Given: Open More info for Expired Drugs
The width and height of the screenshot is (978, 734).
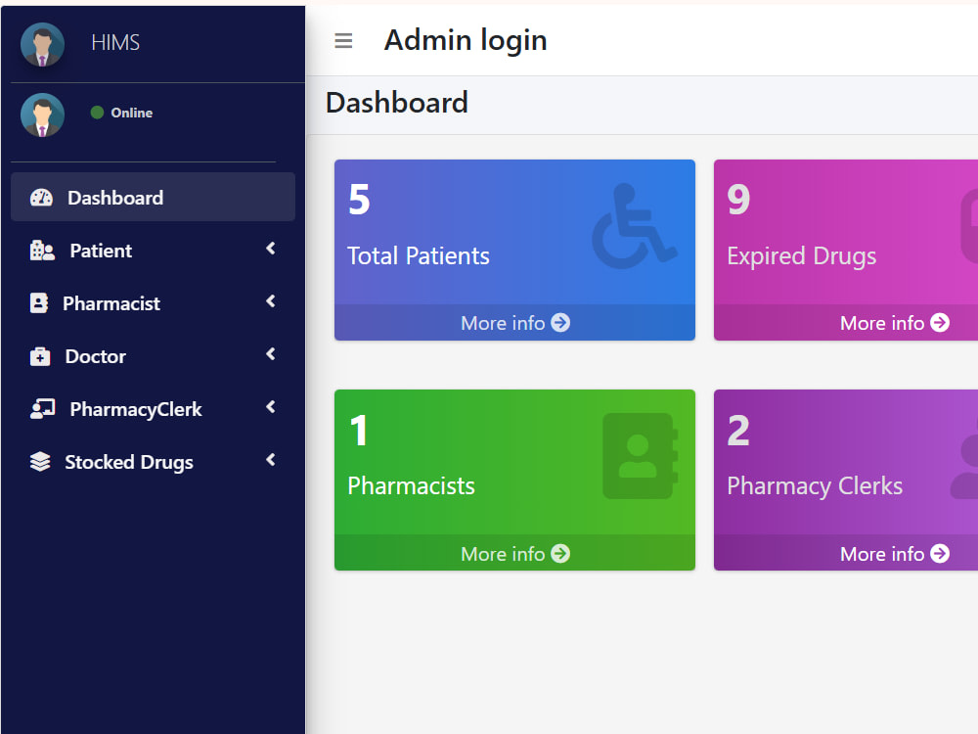Looking at the screenshot, I should 846,323.
